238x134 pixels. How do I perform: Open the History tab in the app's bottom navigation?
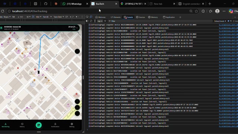click(x=22, y=125)
